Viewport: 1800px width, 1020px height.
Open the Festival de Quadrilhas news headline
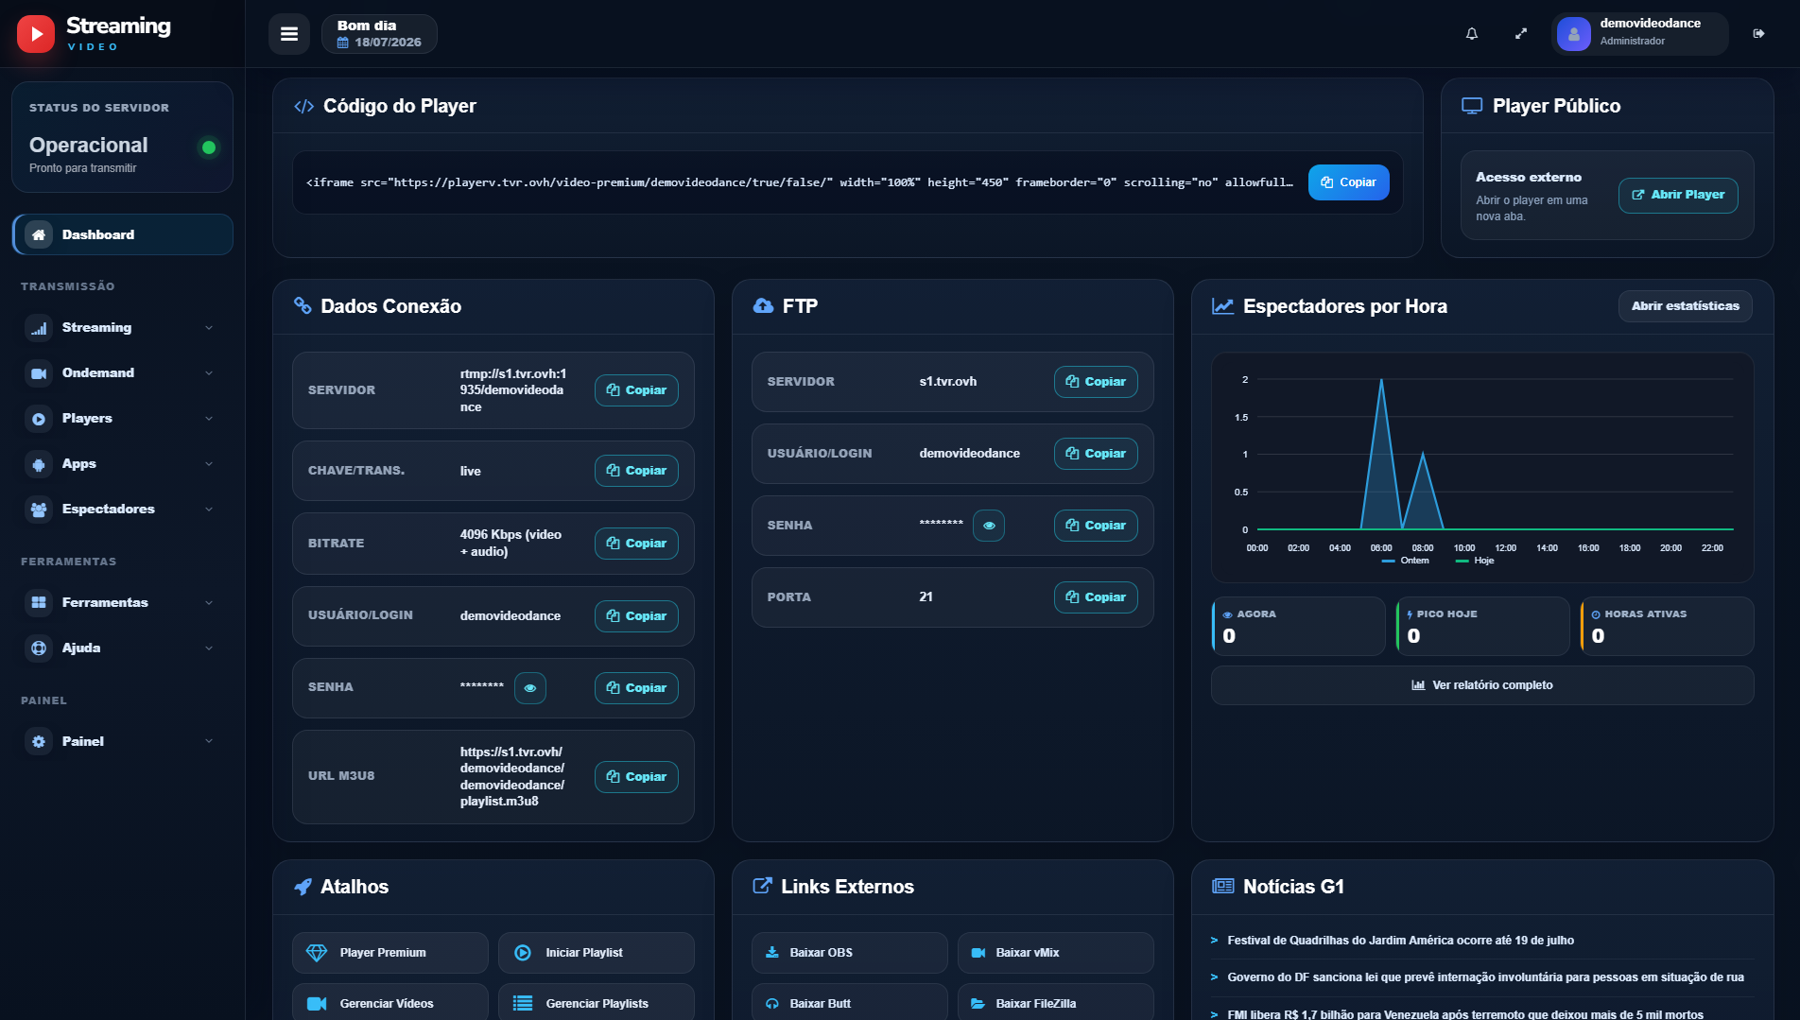pos(1400,941)
